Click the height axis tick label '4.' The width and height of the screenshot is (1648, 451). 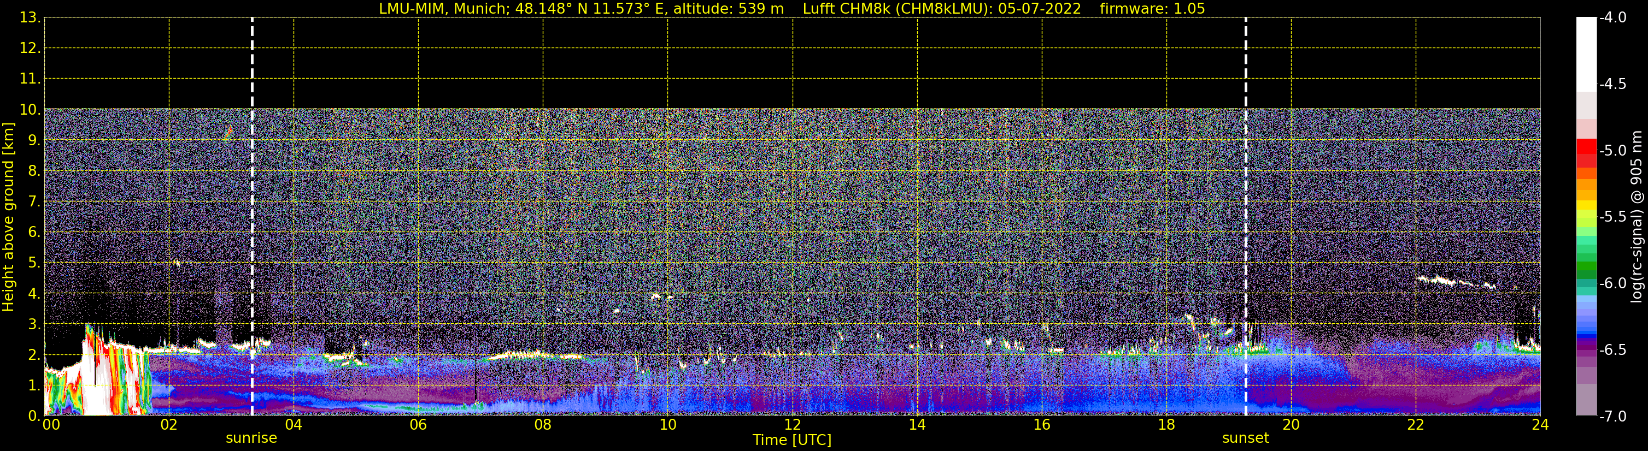[x=34, y=294]
